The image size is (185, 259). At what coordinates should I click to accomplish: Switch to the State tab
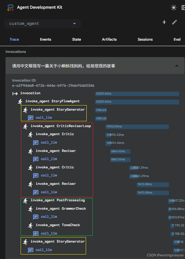[76, 39]
